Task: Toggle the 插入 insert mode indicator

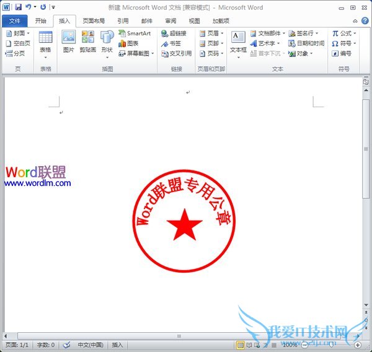Action: (117, 345)
